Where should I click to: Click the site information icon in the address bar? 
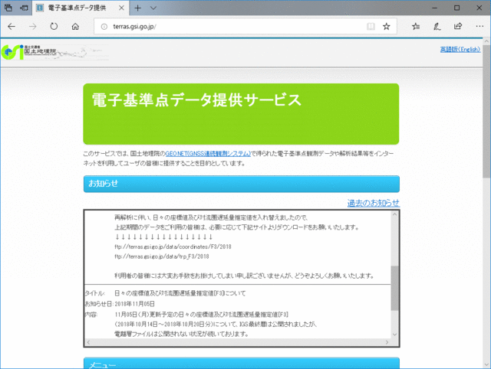104,27
